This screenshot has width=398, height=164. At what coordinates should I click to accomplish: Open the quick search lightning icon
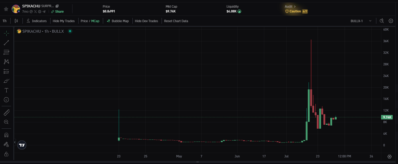pos(382,21)
